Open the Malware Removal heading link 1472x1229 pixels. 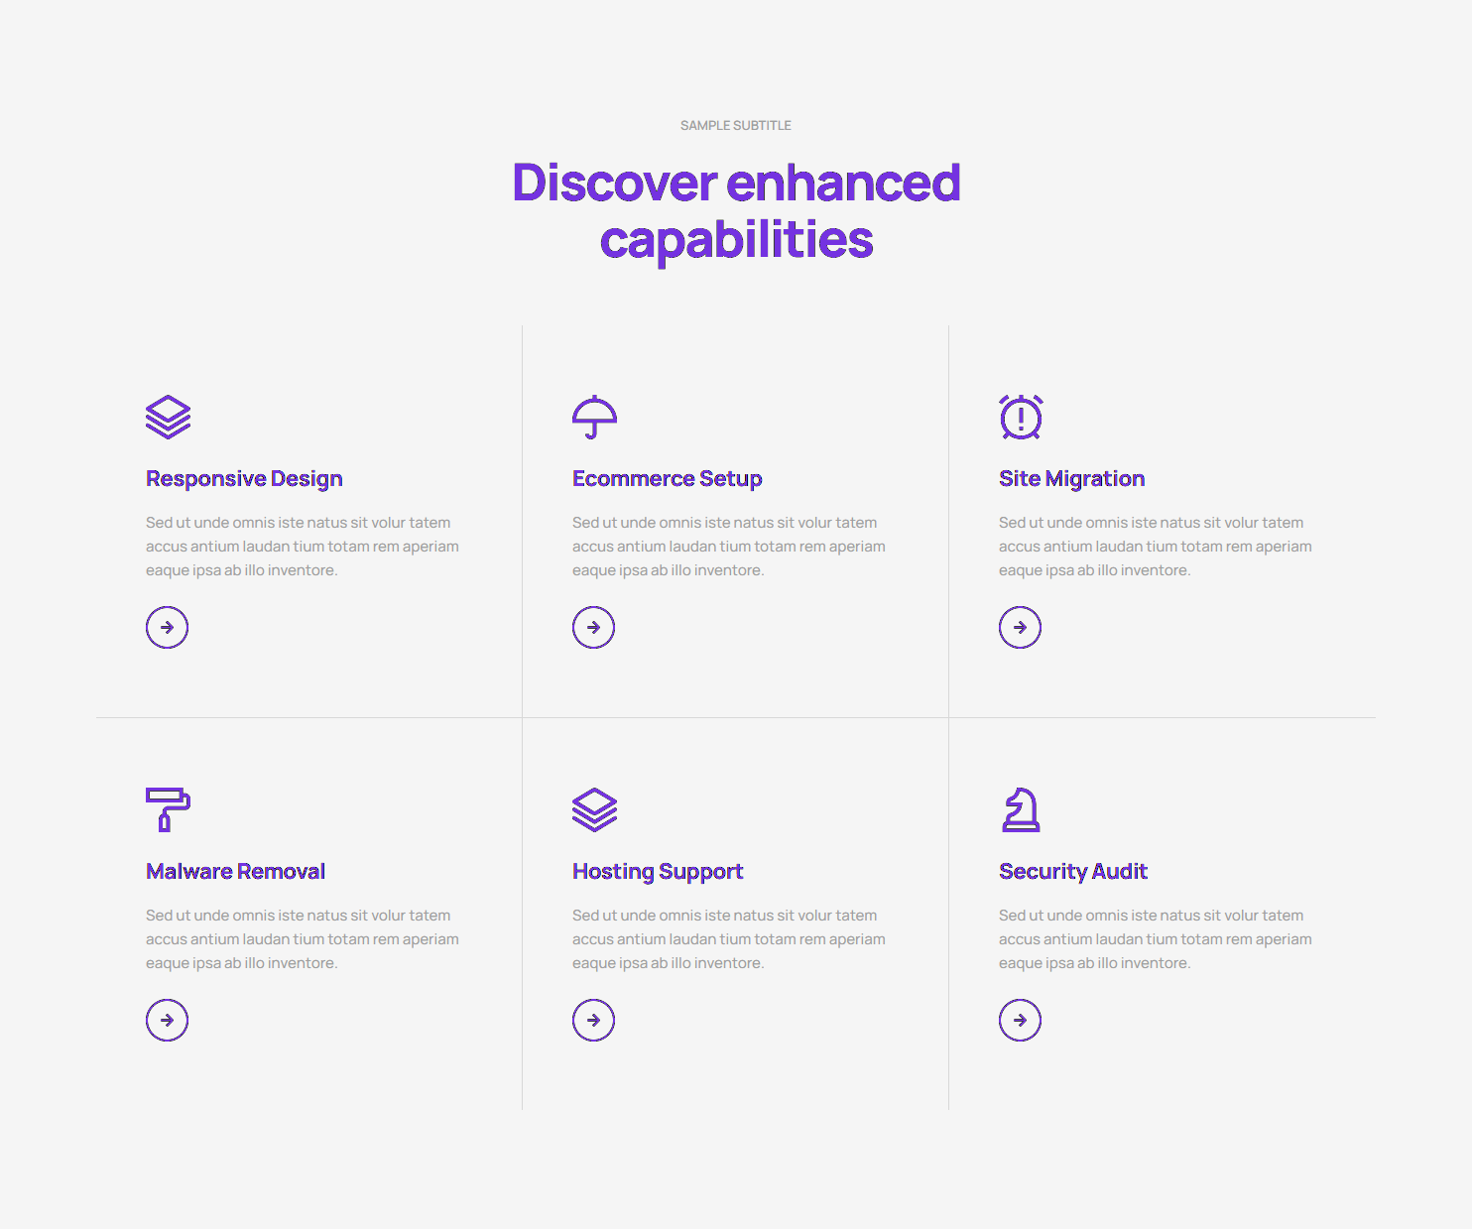(235, 872)
